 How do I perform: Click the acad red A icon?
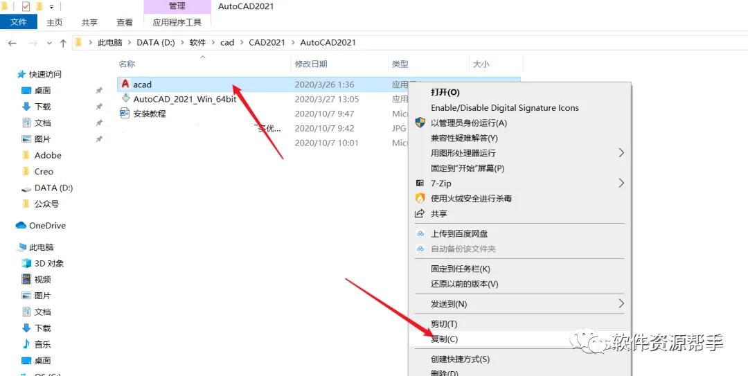point(125,84)
